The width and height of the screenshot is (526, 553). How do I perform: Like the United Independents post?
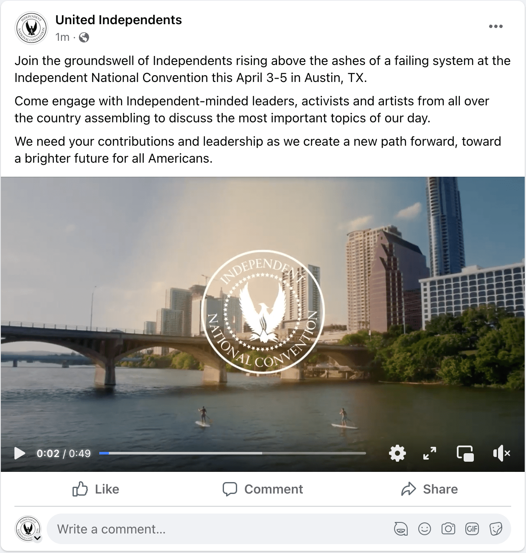point(95,489)
